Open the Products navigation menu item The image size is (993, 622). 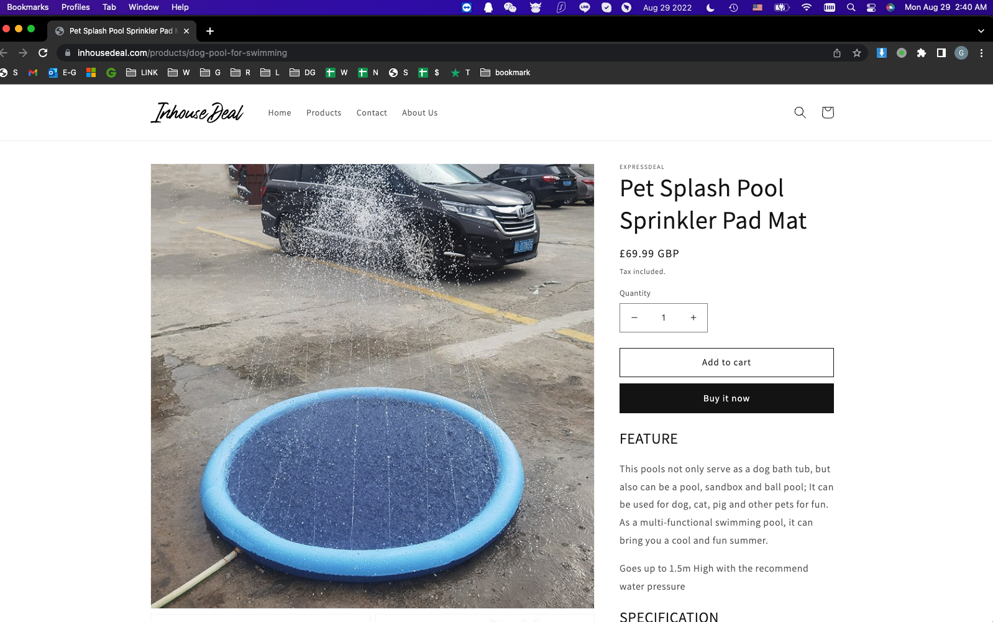[324, 113]
